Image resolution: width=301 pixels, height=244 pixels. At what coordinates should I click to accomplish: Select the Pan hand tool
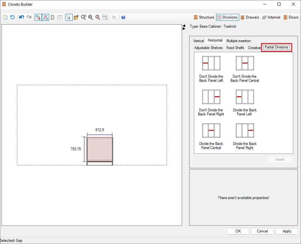tap(76, 17)
